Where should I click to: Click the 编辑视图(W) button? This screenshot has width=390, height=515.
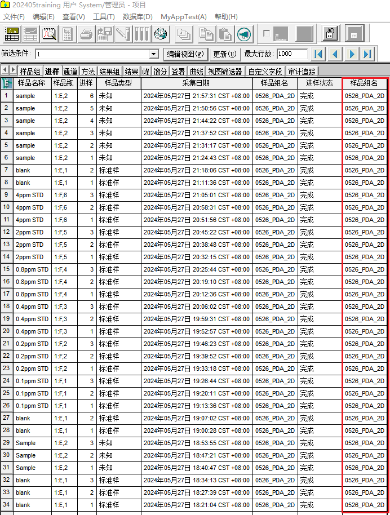tap(185, 54)
